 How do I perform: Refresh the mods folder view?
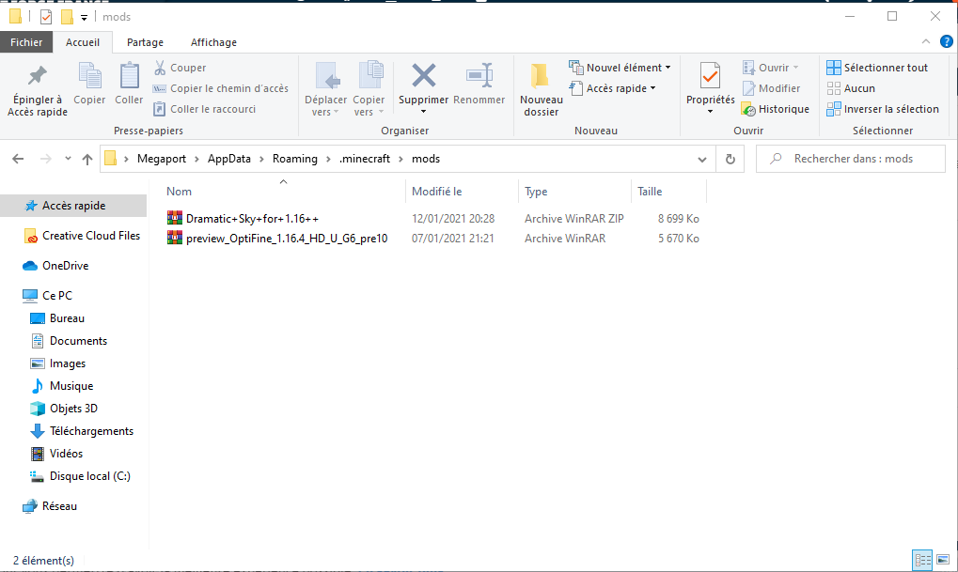coord(730,160)
